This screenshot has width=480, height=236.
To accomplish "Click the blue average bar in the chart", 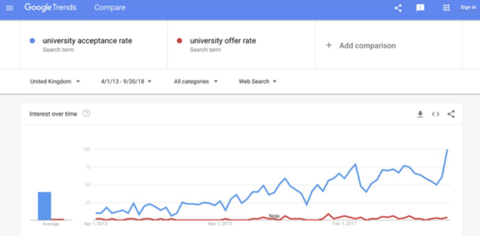I will point(44,205).
